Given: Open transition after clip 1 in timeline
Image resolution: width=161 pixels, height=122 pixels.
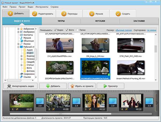Looking at the screenshot, I should (40, 102).
